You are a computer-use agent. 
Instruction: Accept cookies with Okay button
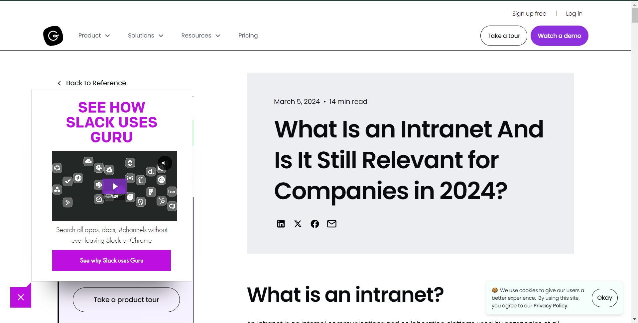click(x=604, y=298)
